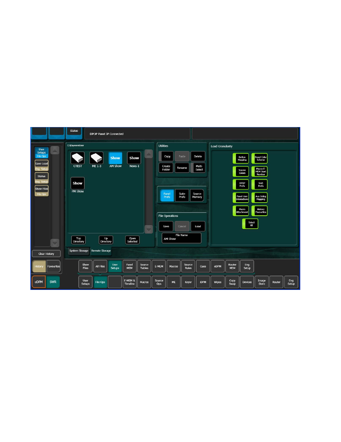Screen dimensions: 341x442
Task: Click the file list scrollbar track
Action: point(149,191)
